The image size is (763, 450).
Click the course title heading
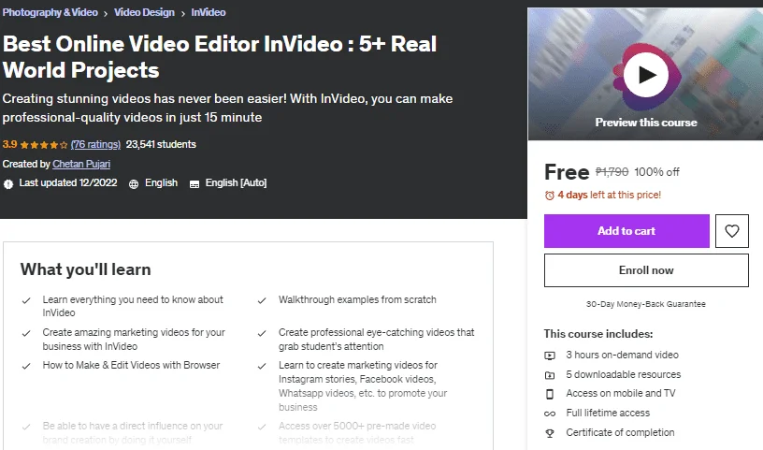tap(220, 57)
